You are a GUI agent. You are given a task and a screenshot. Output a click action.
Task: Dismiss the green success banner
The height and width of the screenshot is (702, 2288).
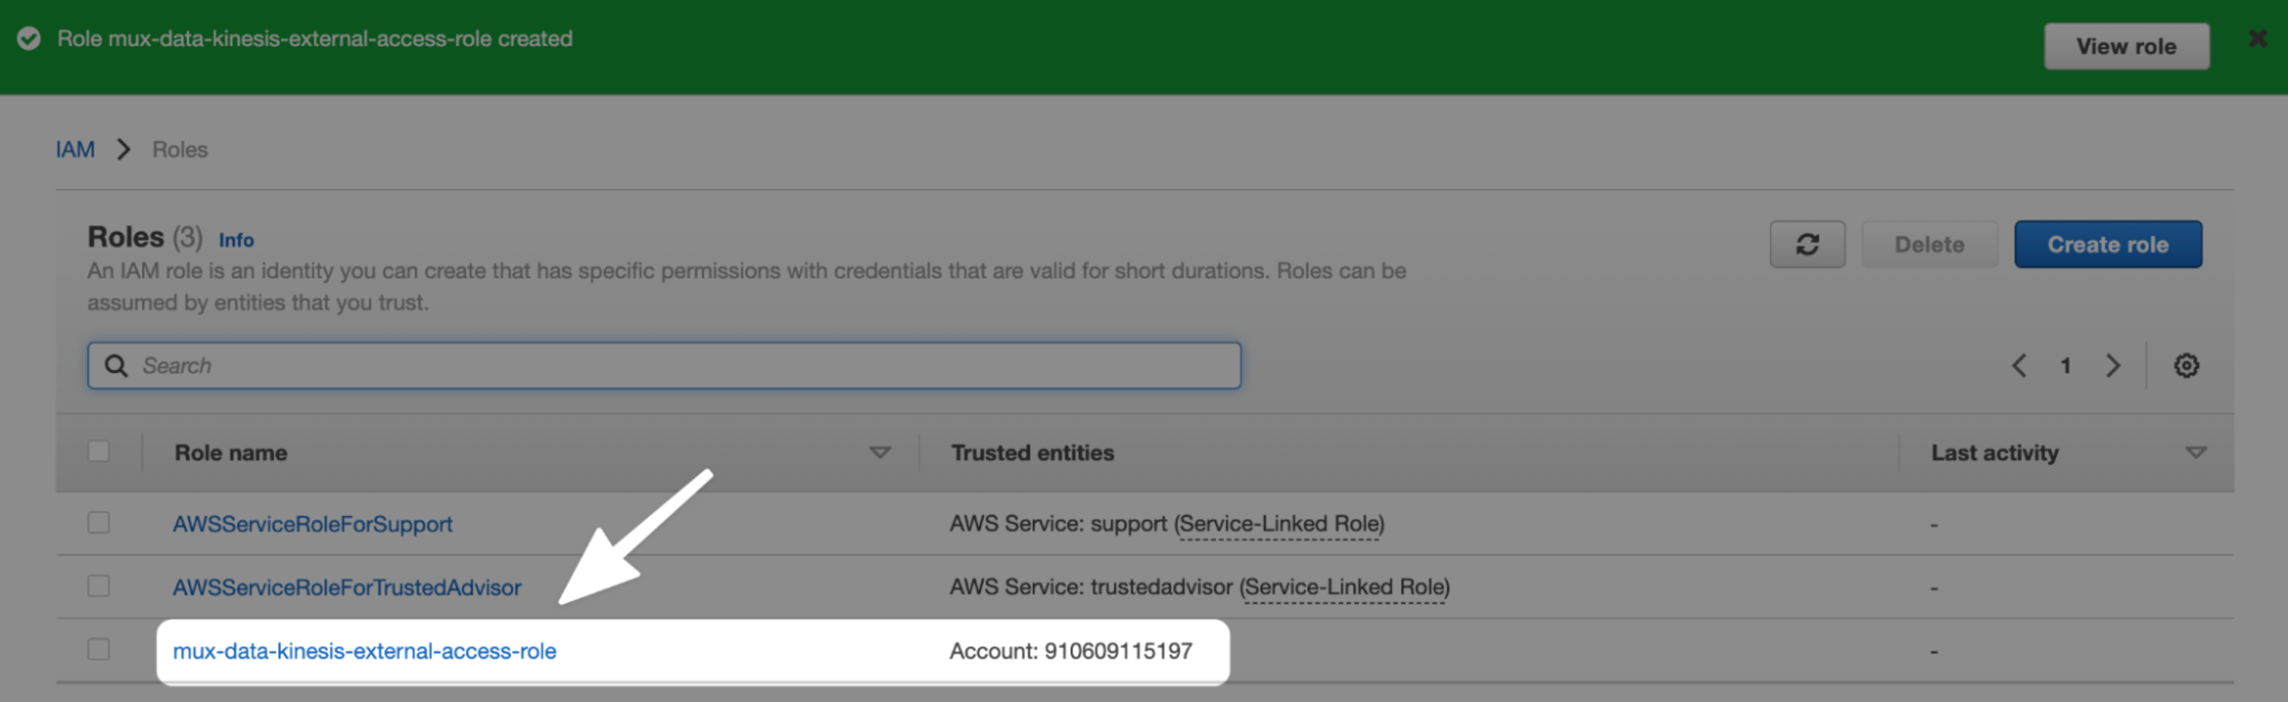(2257, 39)
